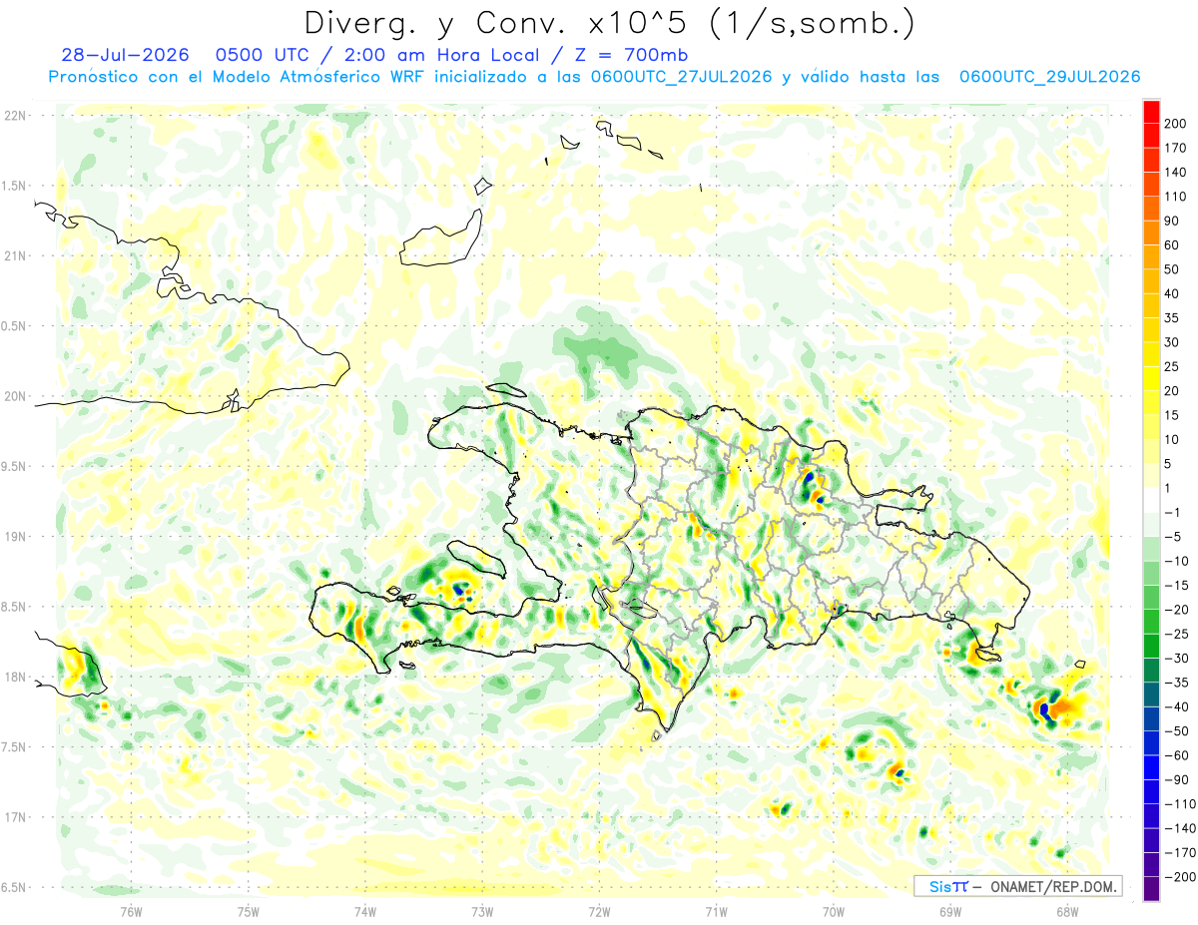Click the '19N' latitude label
The image size is (1198, 925).
[x=14, y=537]
